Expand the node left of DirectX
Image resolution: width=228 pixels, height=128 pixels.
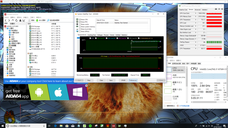tap(5, 63)
